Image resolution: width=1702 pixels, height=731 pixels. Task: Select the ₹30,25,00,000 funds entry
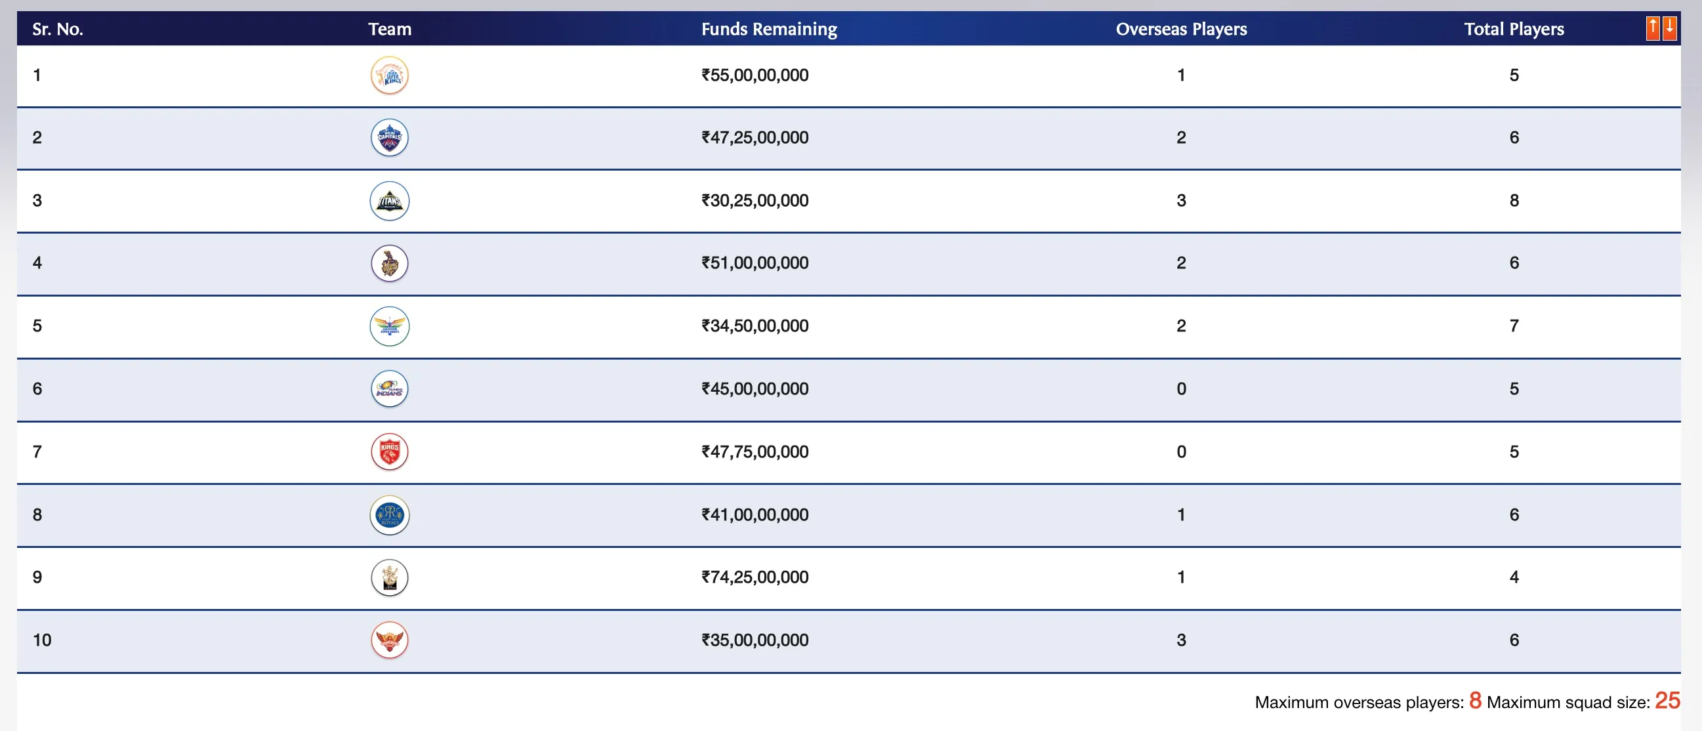755,200
